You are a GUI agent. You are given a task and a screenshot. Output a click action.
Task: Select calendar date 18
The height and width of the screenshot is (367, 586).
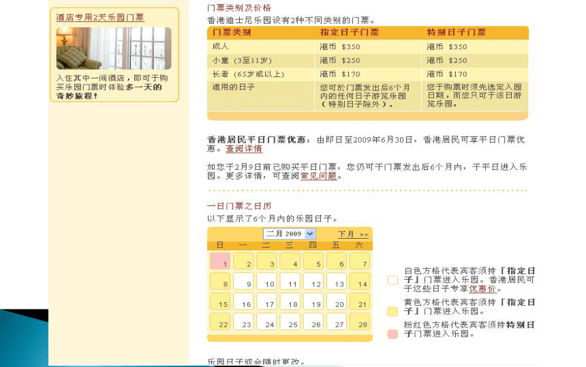click(x=290, y=302)
